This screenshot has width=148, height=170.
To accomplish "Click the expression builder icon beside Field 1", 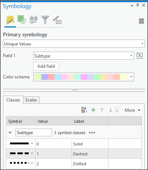I will pyautogui.click(x=140, y=56).
